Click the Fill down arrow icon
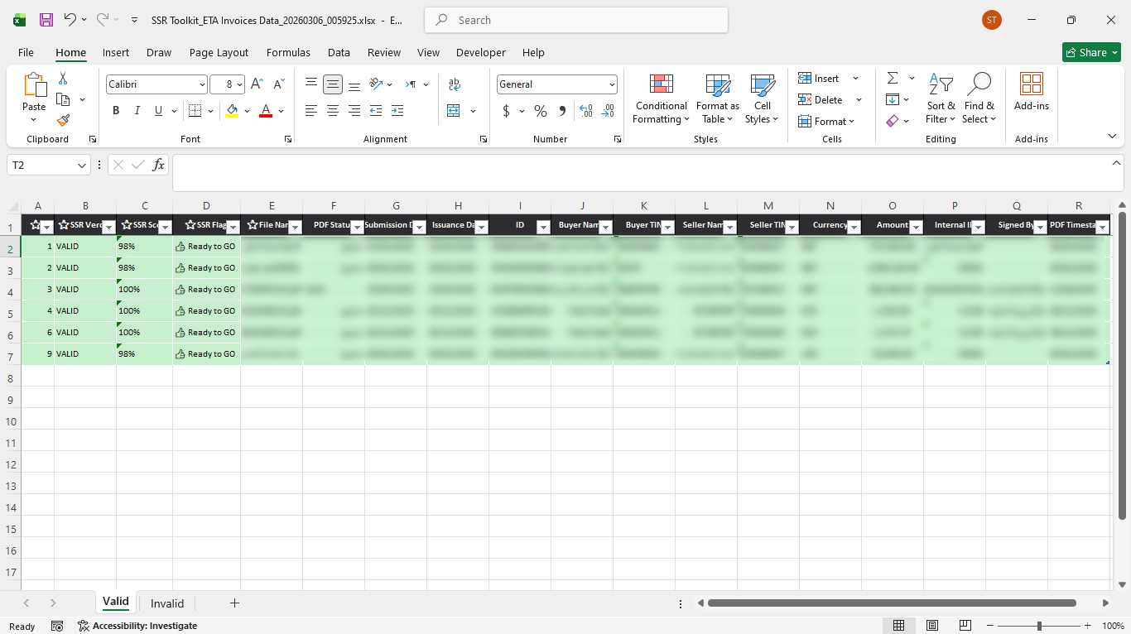Image resolution: width=1131 pixels, height=634 pixels. point(893,99)
